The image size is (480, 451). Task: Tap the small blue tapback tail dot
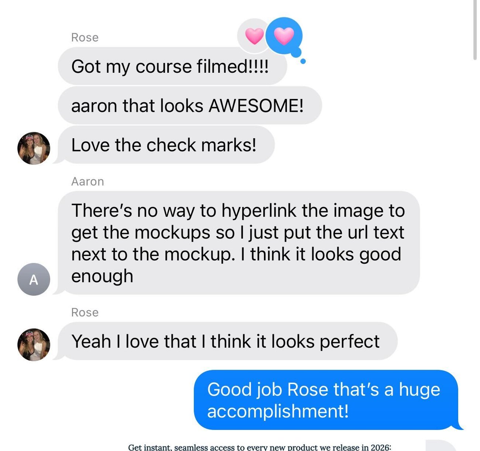[x=303, y=61]
